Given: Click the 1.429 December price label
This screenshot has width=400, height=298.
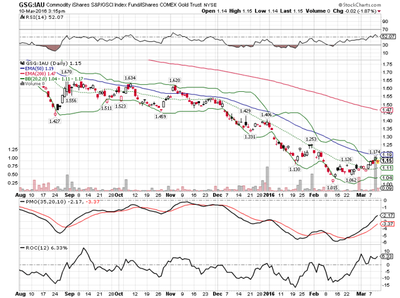Looking at the screenshot, I should pyautogui.click(x=245, y=111).
